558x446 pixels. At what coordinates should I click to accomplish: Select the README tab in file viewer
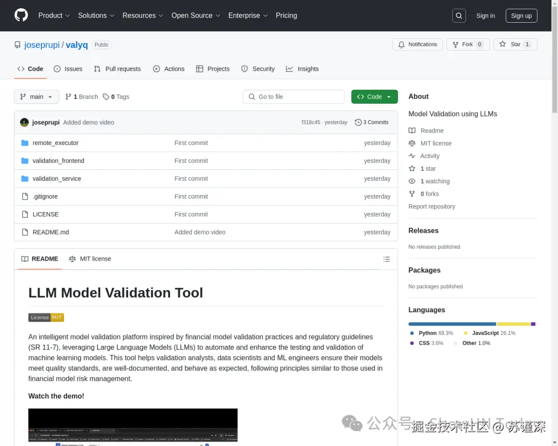(39, 259)
